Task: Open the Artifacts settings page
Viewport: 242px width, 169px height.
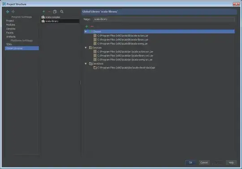Action: pyautogui.click(x=11, y=37)
